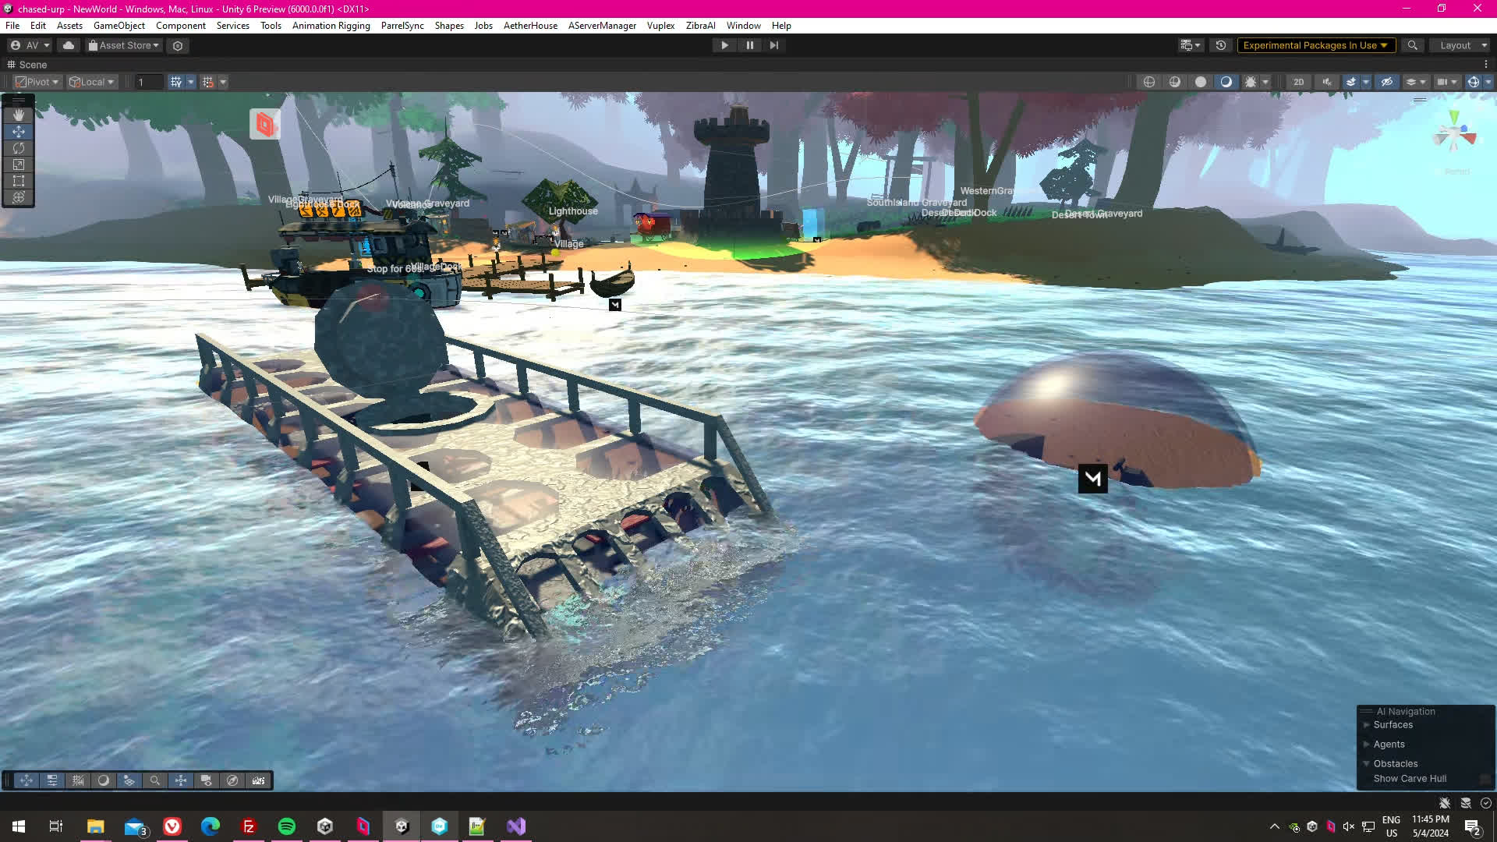Open the Pivot handle position dropdown
This screenshot has height=842, width=1497.
[37, 82]
